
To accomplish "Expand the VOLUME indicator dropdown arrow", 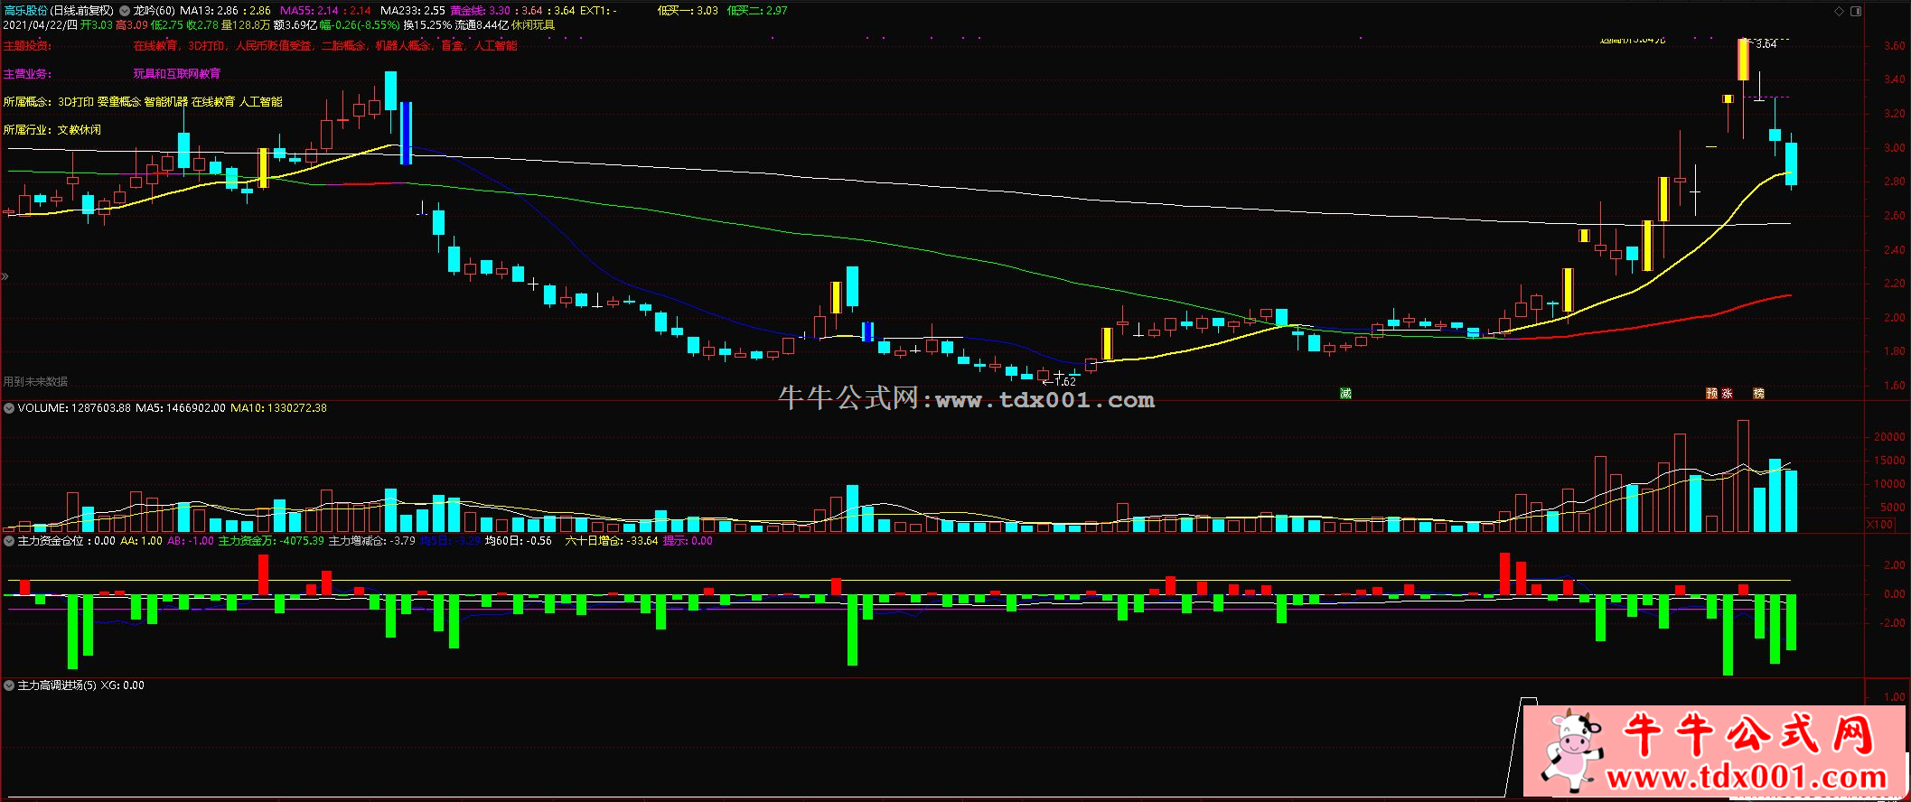I will pyautogui.click(x=9, y=408).
